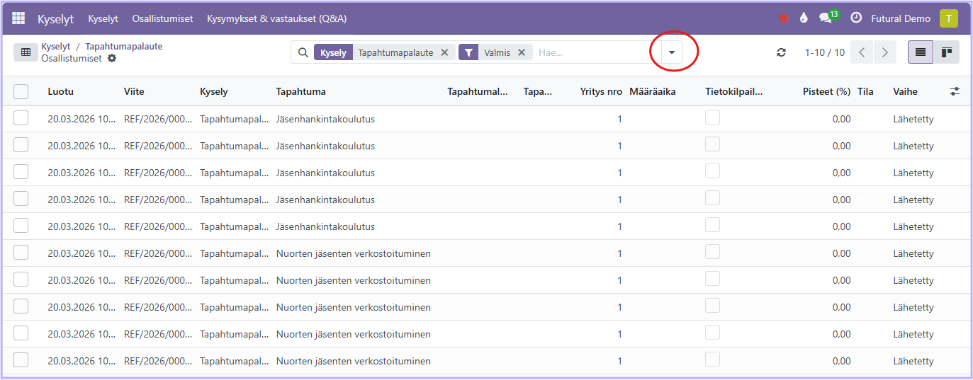Screen dimensions: 973x380
Task: Open the activities clock icon
Action: (856, 18)
